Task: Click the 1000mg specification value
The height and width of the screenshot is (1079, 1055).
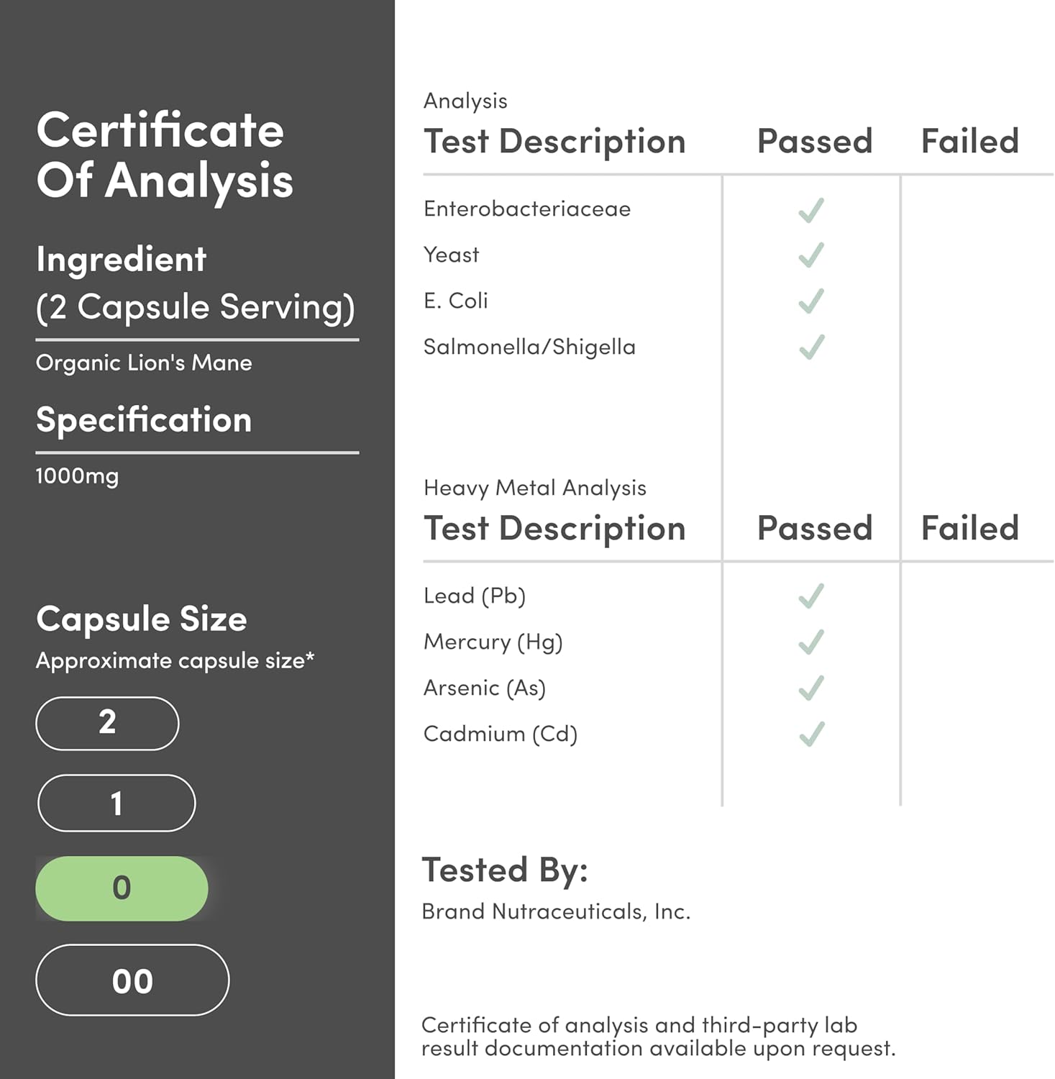Action: click(x=77, y=476)
